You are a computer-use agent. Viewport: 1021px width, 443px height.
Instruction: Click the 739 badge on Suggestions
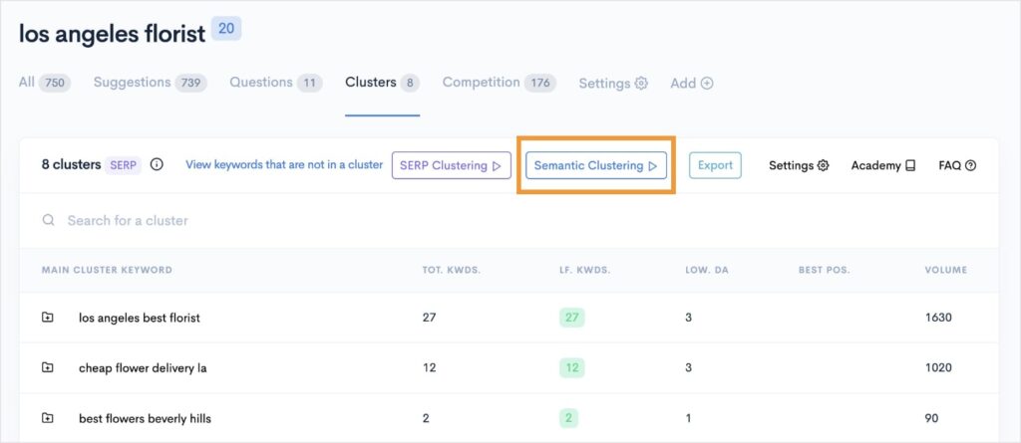[x=190, y=84]
